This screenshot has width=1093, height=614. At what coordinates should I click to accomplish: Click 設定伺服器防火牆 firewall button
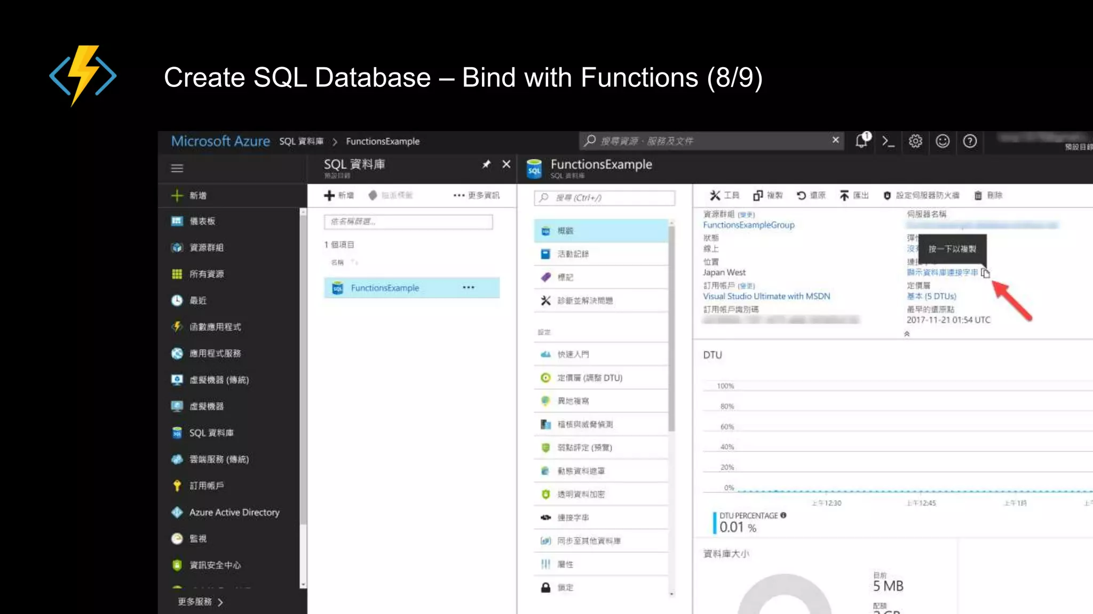(921, 196)
